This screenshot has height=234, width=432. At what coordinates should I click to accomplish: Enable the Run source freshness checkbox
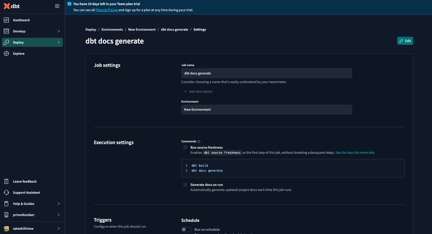(185, 148)
